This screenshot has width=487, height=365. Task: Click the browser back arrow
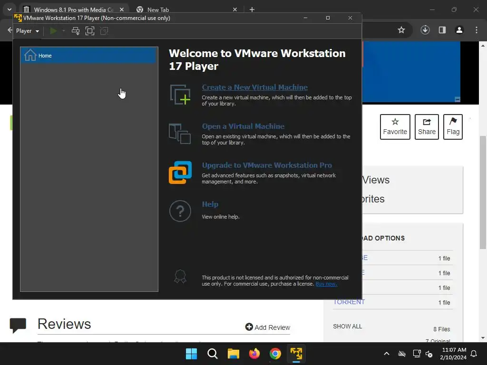coord(10,30)
